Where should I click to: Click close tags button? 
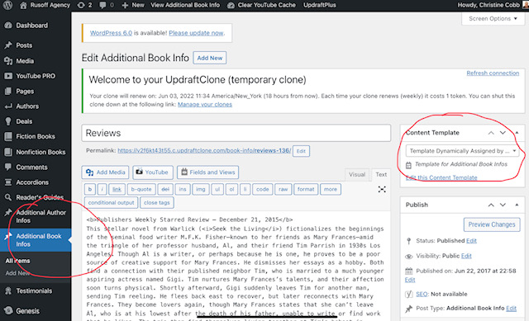click(157, 203)
